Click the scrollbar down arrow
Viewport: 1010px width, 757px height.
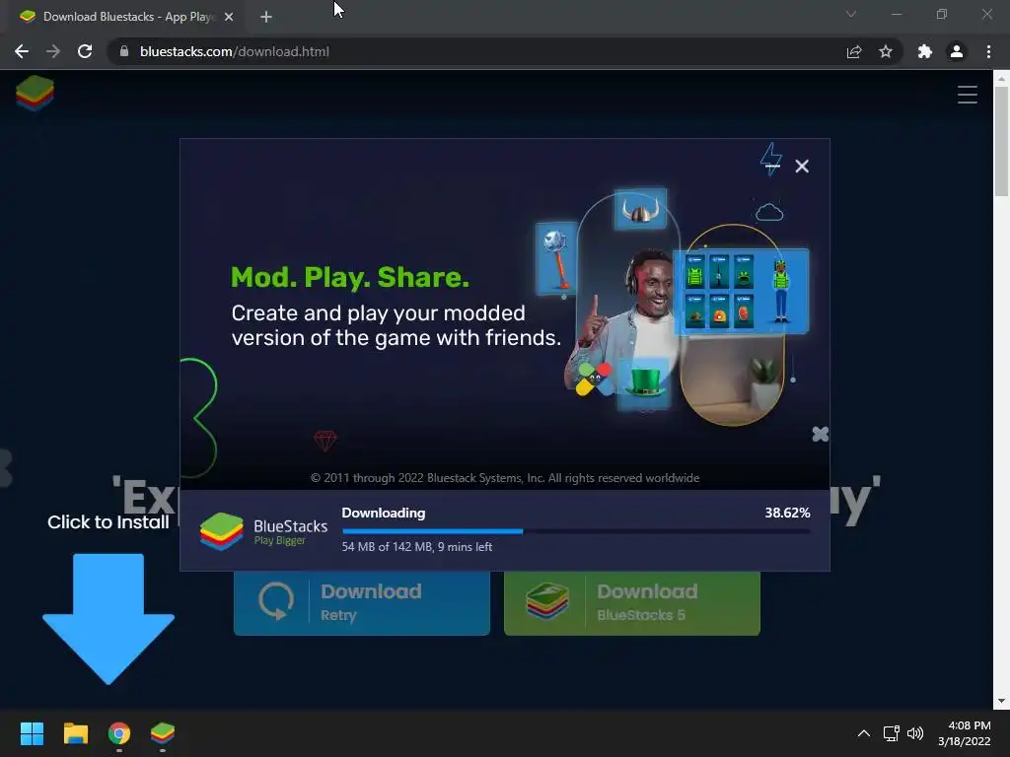(1001, 701)
